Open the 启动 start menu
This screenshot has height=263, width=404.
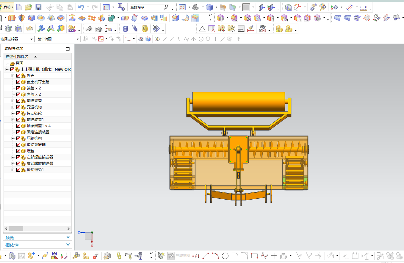(7, 7)
